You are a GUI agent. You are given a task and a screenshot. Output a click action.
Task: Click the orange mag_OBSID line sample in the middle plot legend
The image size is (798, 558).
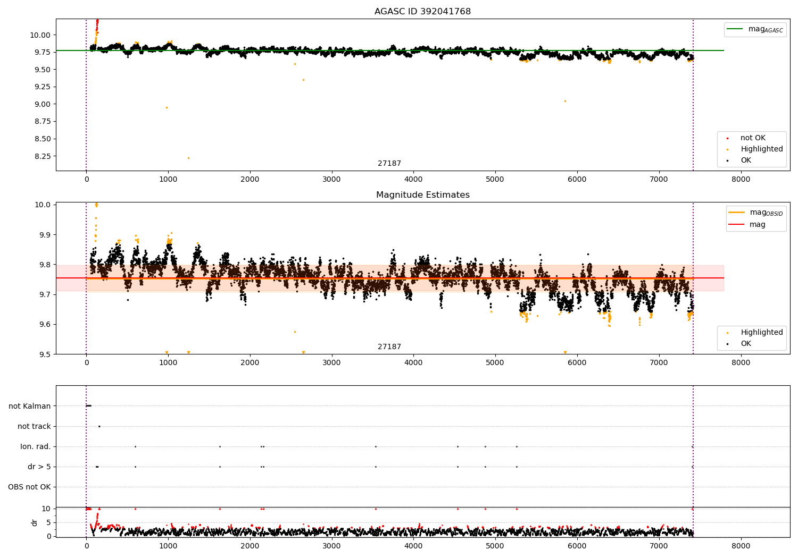pos(737,213)
